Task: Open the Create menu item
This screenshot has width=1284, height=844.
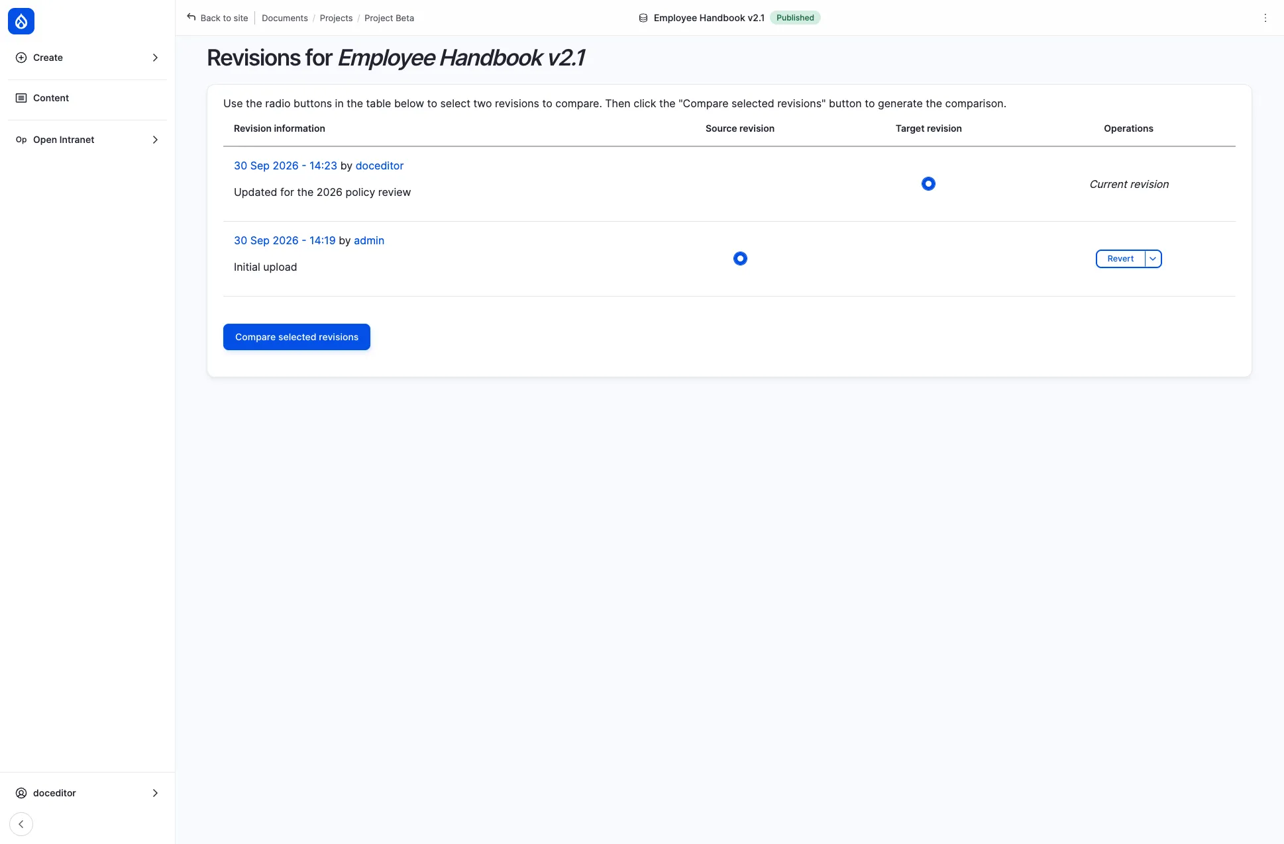Action: coord(87,58)
